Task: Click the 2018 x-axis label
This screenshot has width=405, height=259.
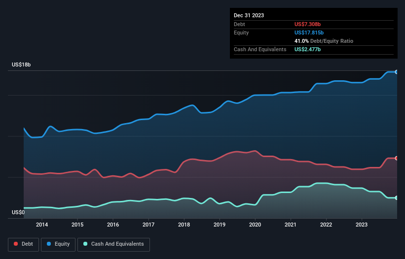Action: 184,225
